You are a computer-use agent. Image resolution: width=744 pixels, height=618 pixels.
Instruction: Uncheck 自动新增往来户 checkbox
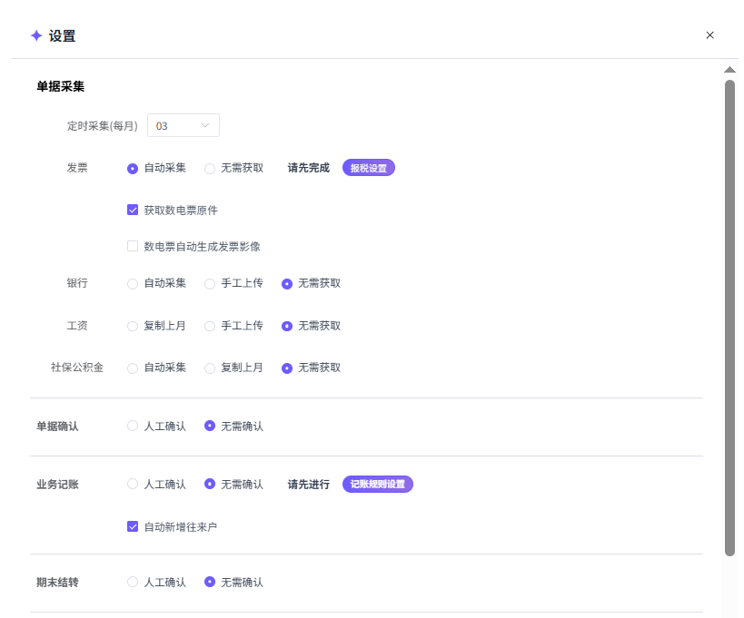tap(133, 526)
